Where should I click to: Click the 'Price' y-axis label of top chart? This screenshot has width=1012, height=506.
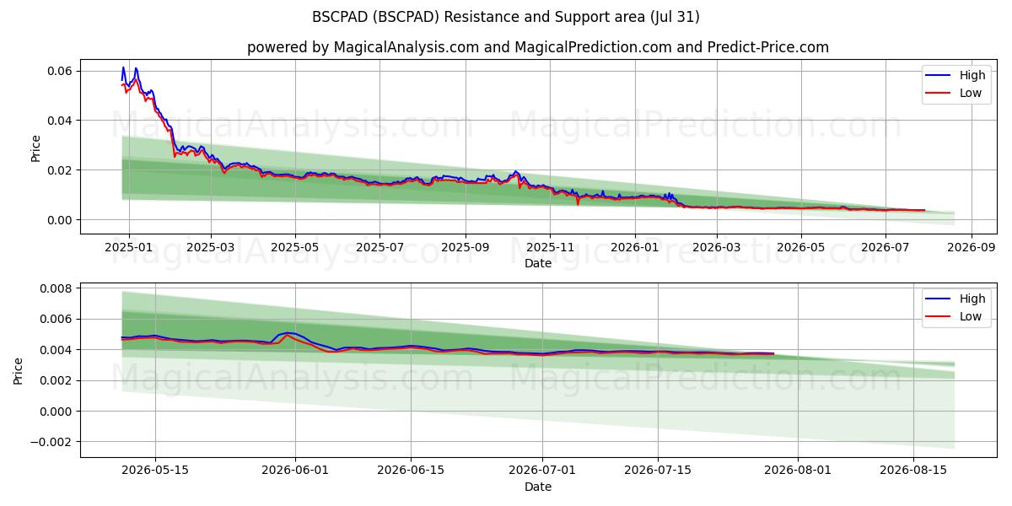click(35, 148)
